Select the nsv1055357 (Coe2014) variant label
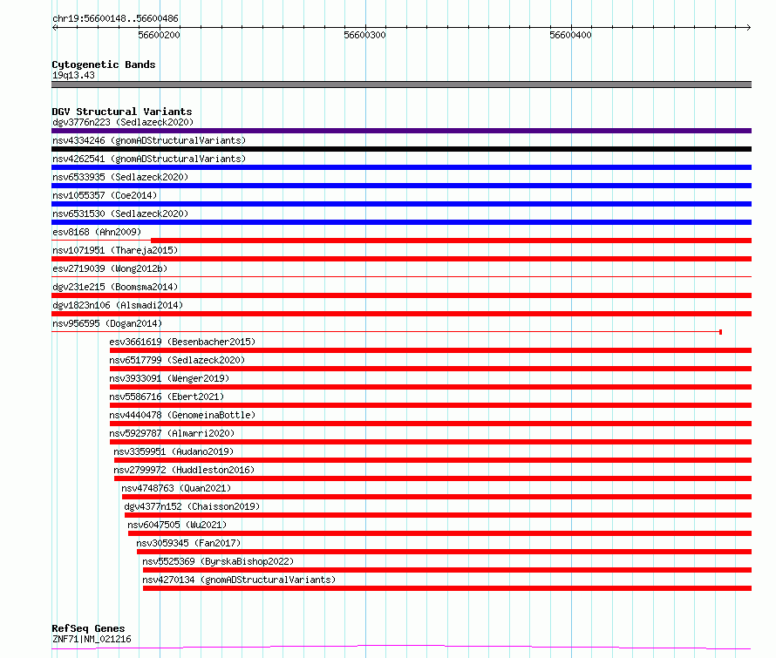Viewport: 776px width, 658px height. 105,195
